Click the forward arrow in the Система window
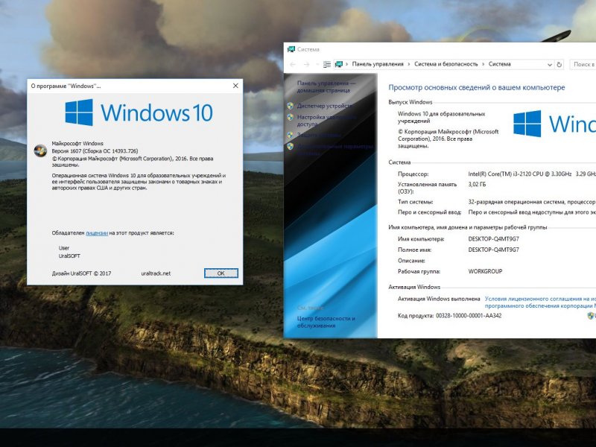The height and width of the screenshot is (447, 596). click(306, 65)
